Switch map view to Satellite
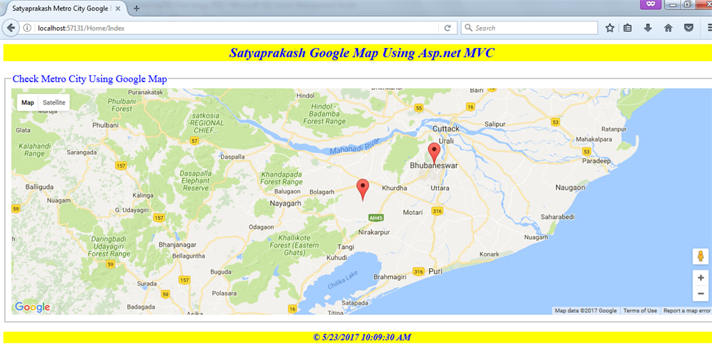This screenshot has width=712, height=351. pos(54,103)
